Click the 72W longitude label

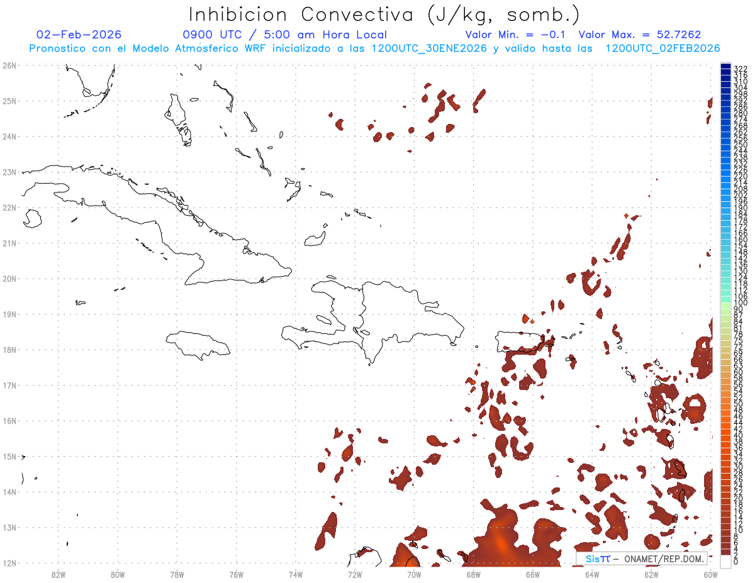click(x=355, y=574)
